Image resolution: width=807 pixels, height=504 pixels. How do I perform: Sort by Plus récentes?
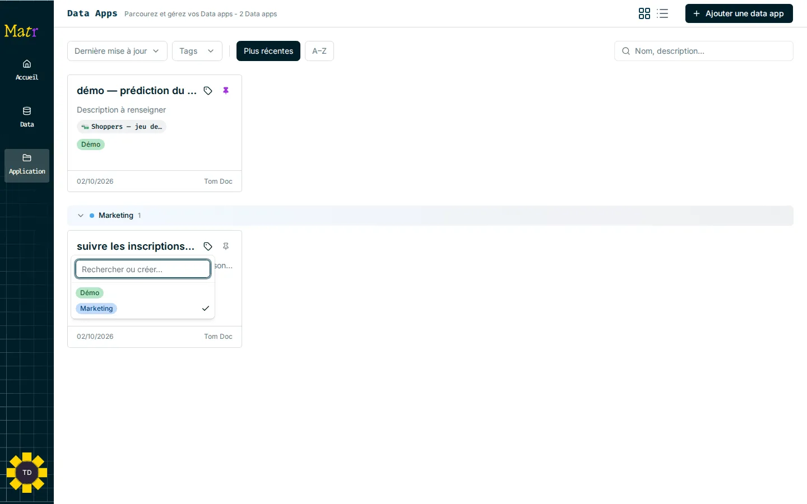(x=268, y=51)
